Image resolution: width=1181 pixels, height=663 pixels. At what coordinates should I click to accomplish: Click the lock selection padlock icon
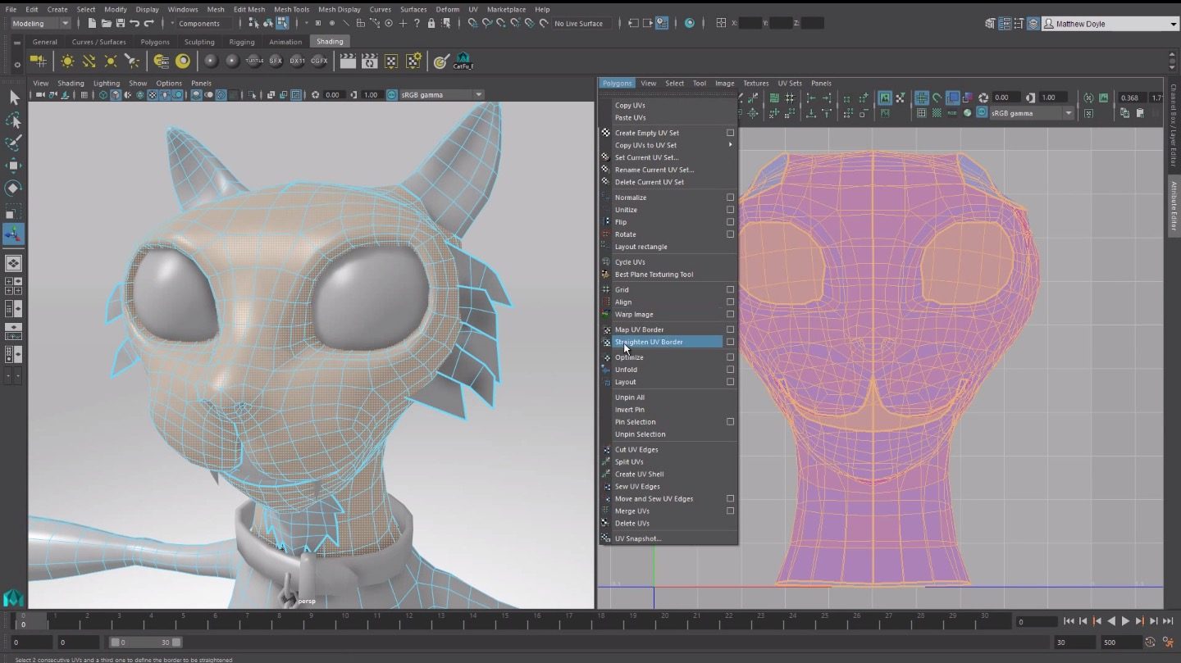tap(431, 24)
